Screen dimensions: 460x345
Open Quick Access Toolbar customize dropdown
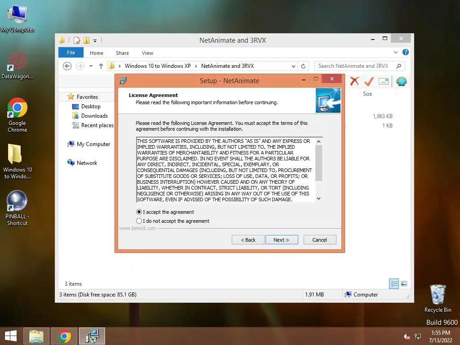95,41
